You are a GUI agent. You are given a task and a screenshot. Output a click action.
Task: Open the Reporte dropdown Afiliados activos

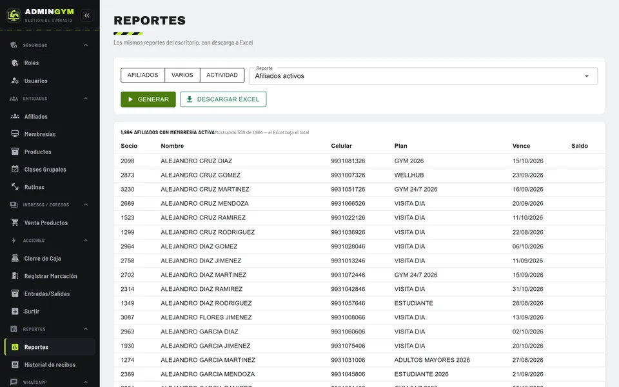(423, 76)
